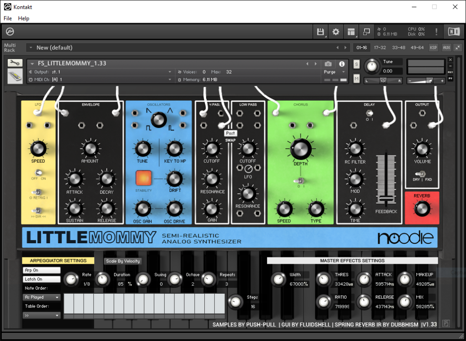Viewport: 466px width, 341px height.
Task: Open the workspace layout panel icon
Action: tap(351, 32)
